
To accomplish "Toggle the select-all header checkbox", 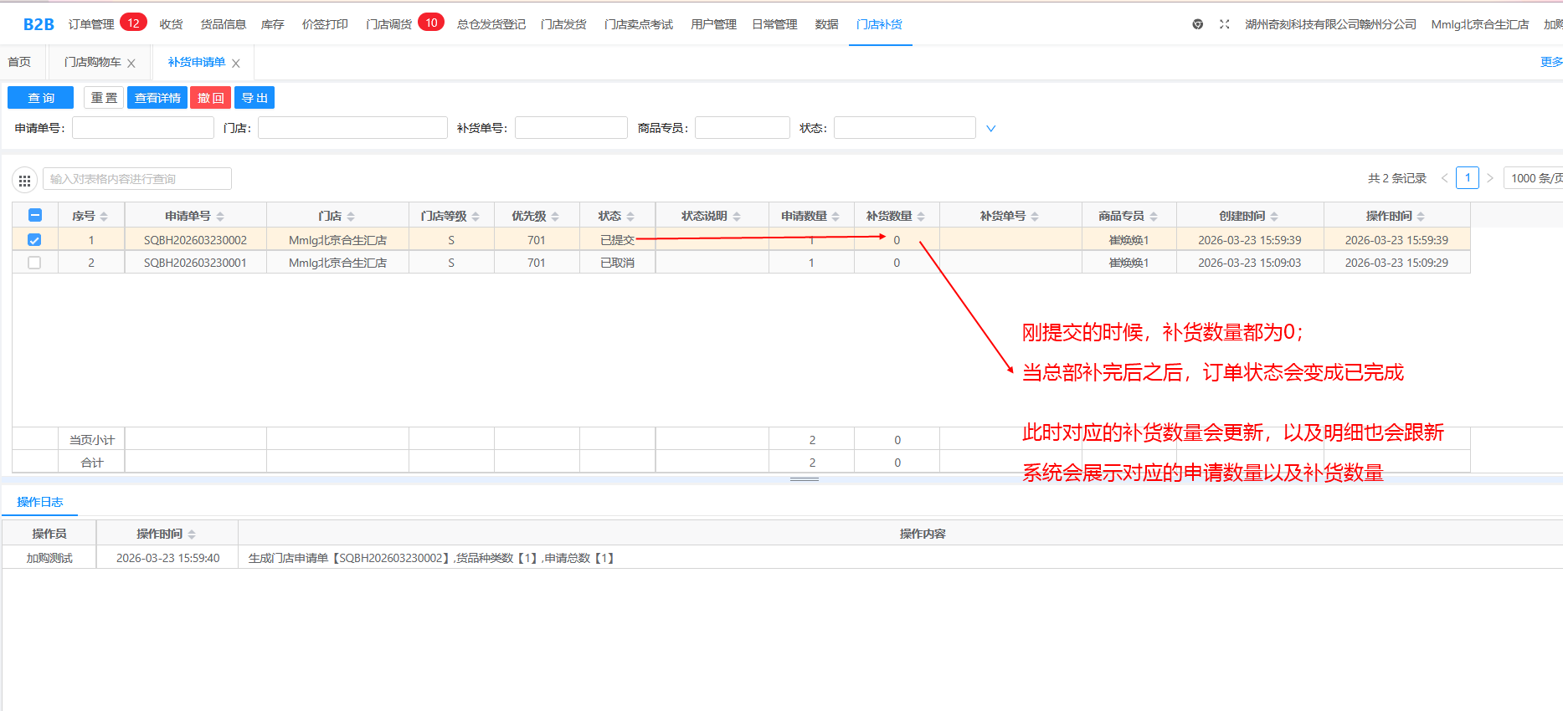I will 35,215.
